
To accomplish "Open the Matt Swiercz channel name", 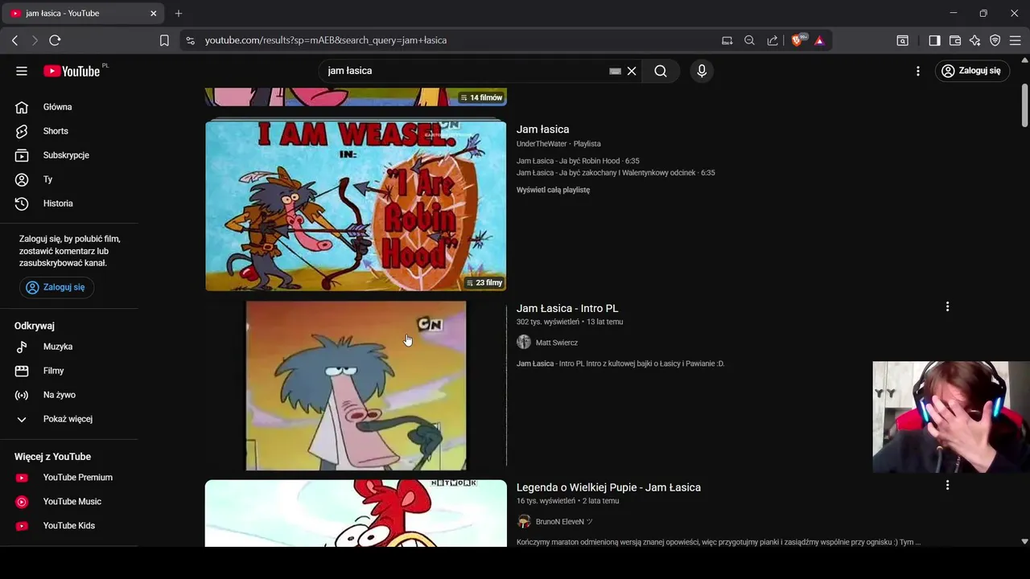I will [557, 343].
